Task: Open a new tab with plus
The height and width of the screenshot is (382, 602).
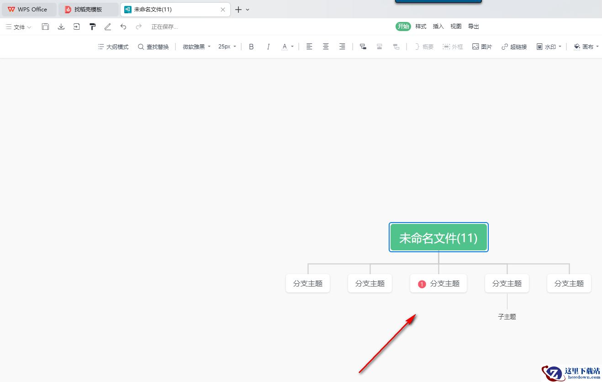Action: [x=238, y=9]
